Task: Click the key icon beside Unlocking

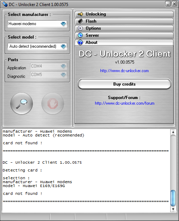Action: pyautogui.click(x=80, y=14)
